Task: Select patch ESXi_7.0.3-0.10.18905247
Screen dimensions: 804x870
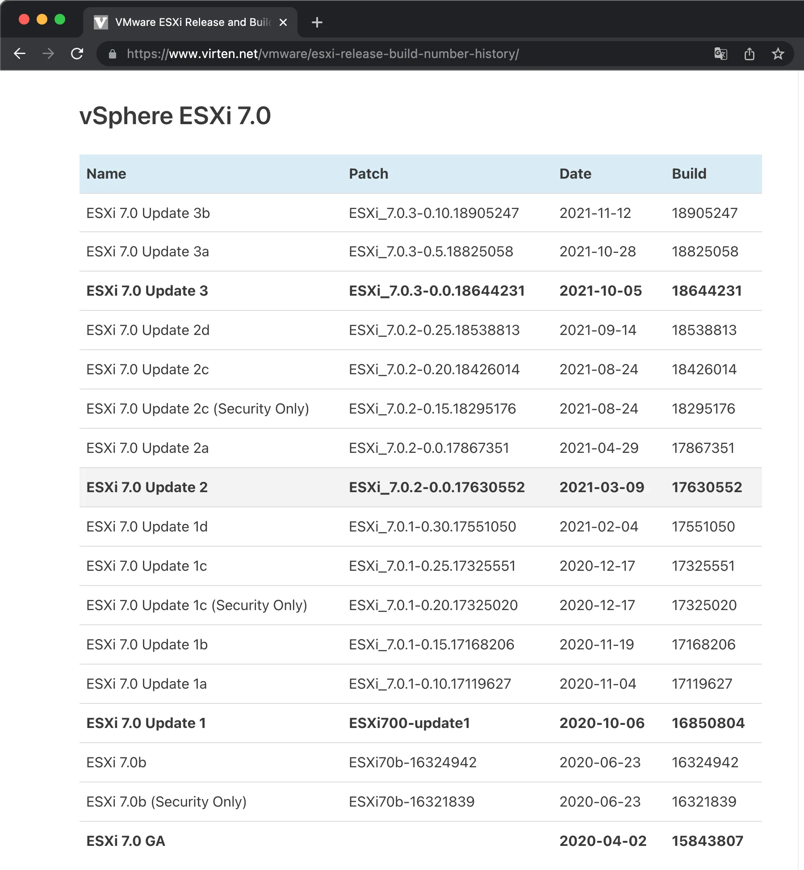Action: [434, 213]
